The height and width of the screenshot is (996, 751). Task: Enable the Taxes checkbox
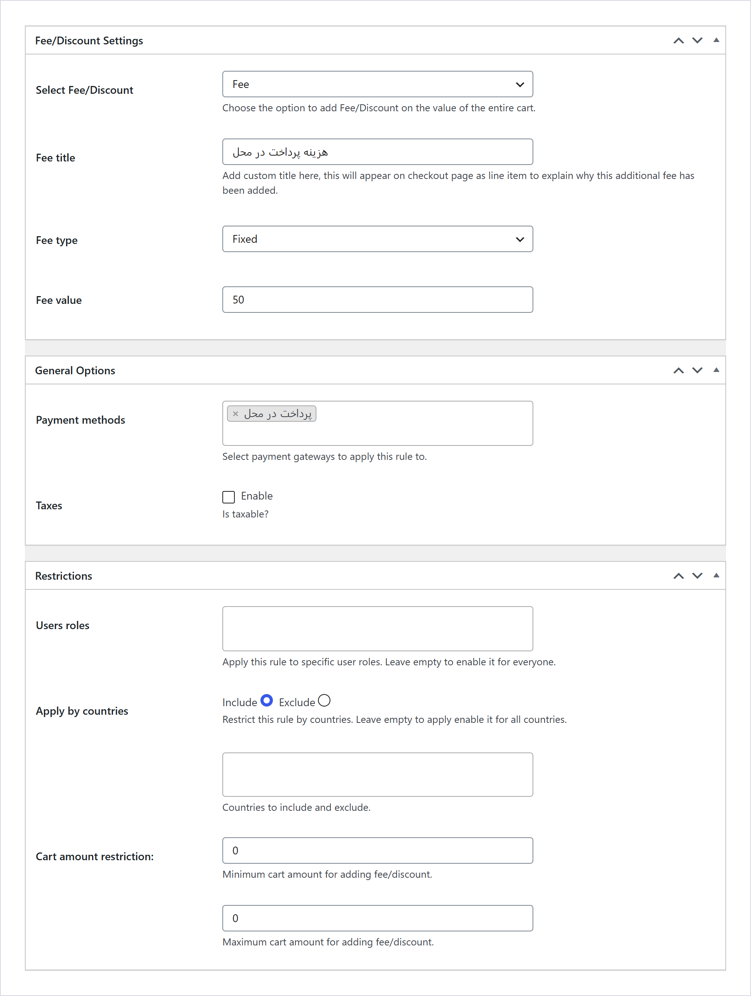pyautogui.click(x=229, y=497)
